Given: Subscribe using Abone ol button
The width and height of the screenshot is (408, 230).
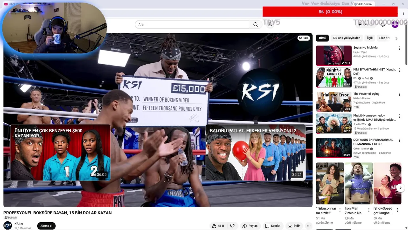Looking at the screenshot, I should click(46, 226).
